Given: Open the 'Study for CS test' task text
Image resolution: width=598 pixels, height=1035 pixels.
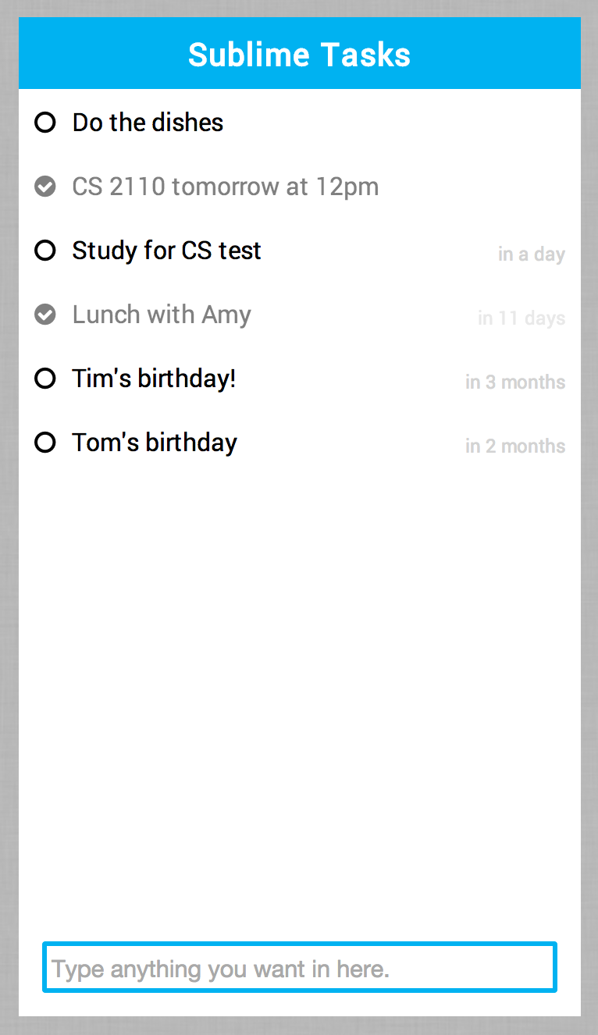Looking at the screenshot, I should tap(166, 251).
